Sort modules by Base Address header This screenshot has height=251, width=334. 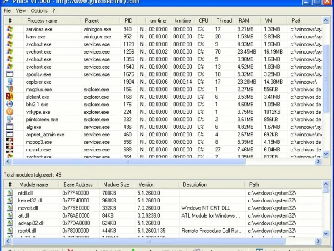pos(79,184)
